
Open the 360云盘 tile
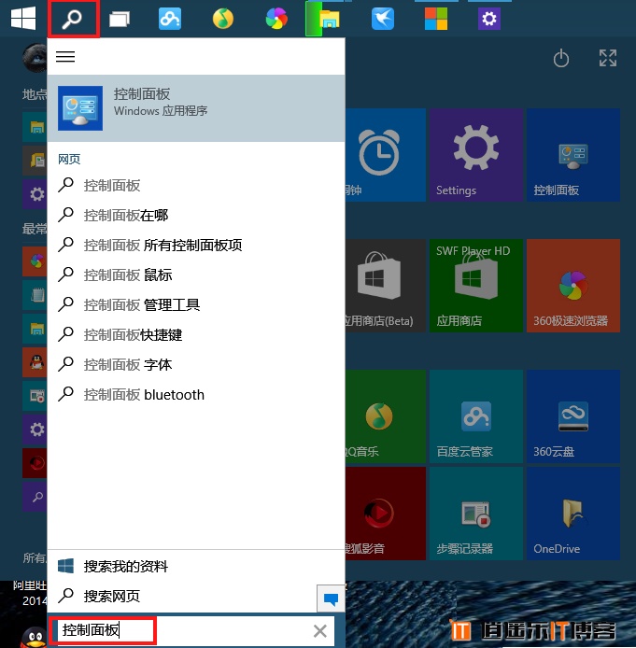click(x=573, y=416)
